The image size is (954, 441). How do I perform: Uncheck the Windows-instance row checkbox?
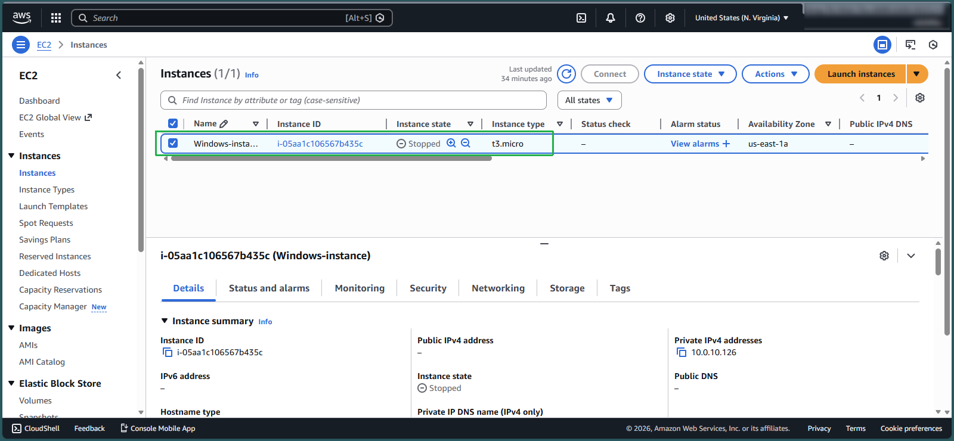tap(173, 143)
